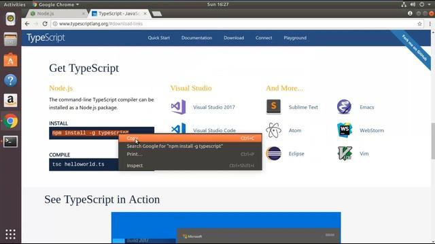
Task: Click the Build 2017 video thumbnail
Action: 226,228
